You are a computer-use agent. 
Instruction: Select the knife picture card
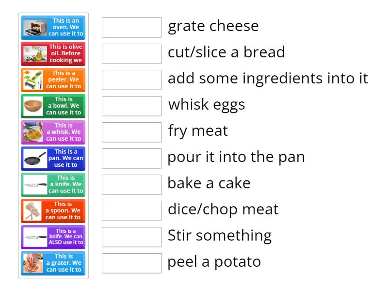click(53, 184)
